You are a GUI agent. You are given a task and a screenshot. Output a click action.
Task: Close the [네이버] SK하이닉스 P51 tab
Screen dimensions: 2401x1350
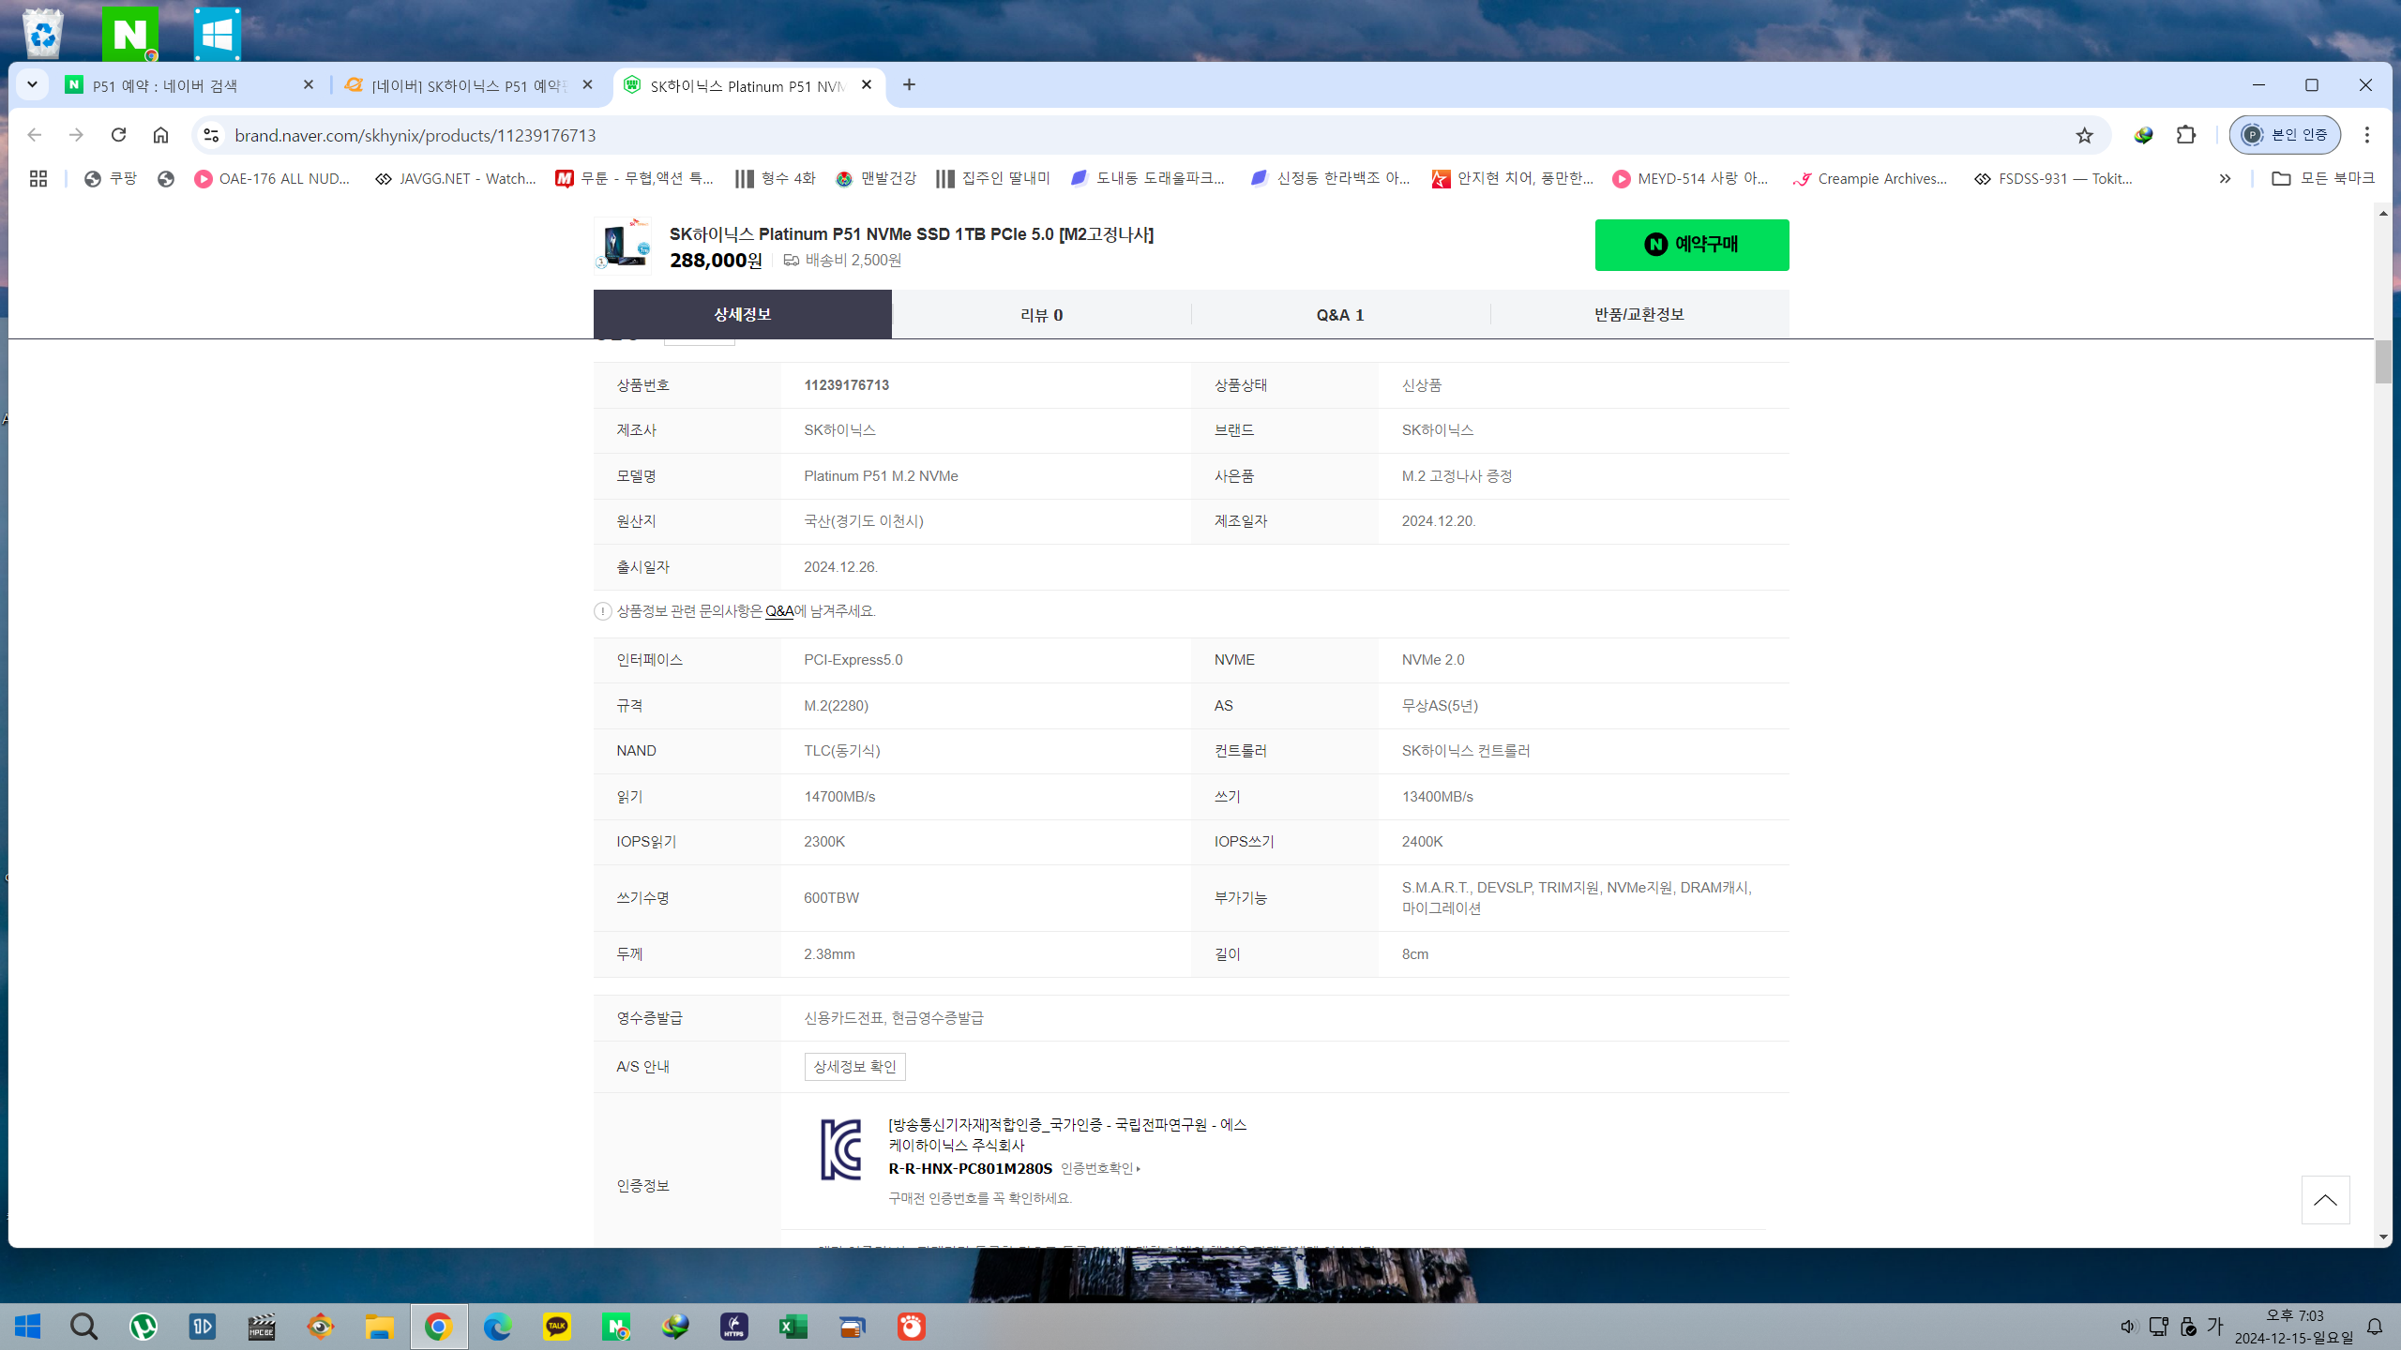tap(587, 84)
